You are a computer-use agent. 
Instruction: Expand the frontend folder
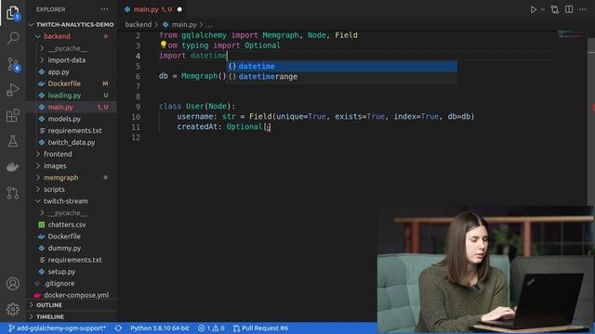(x=72, y=154)
